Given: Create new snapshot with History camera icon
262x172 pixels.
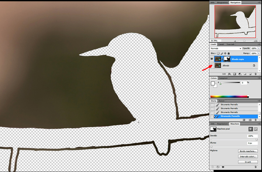Looking at the screenshot, I should 250,120.
